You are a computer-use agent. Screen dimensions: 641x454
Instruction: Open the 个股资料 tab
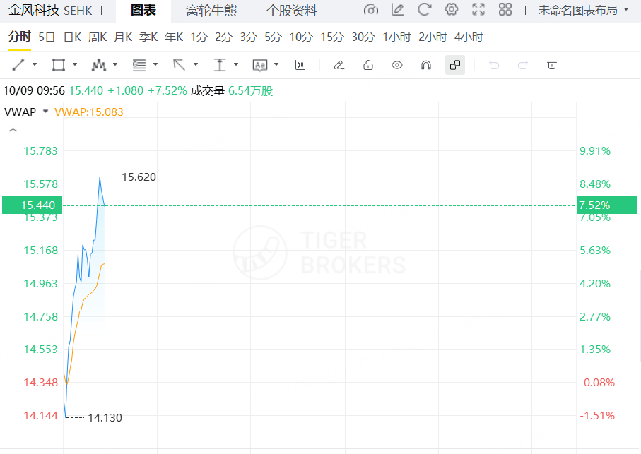[x=292, y=11]
